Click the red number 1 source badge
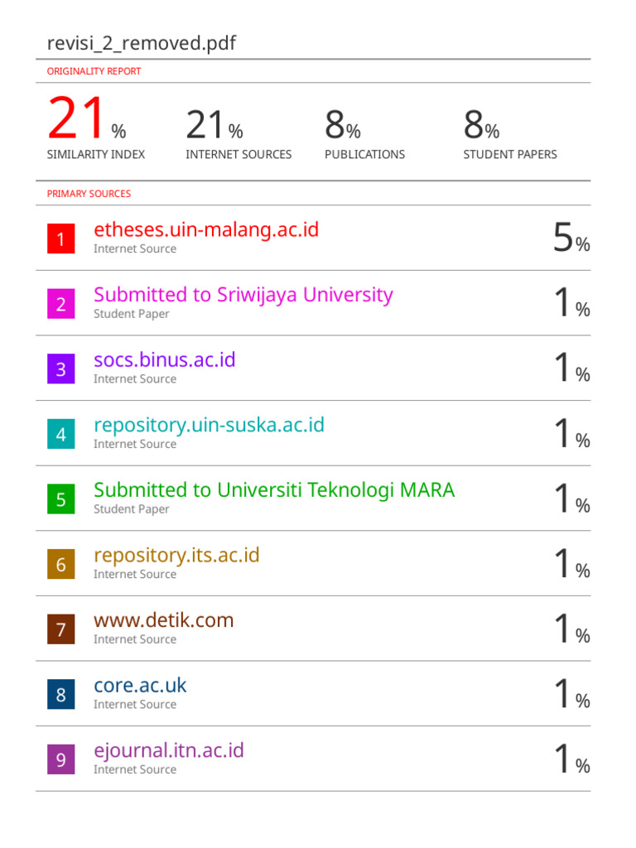The image size is (636, 848). click(60, 239)
